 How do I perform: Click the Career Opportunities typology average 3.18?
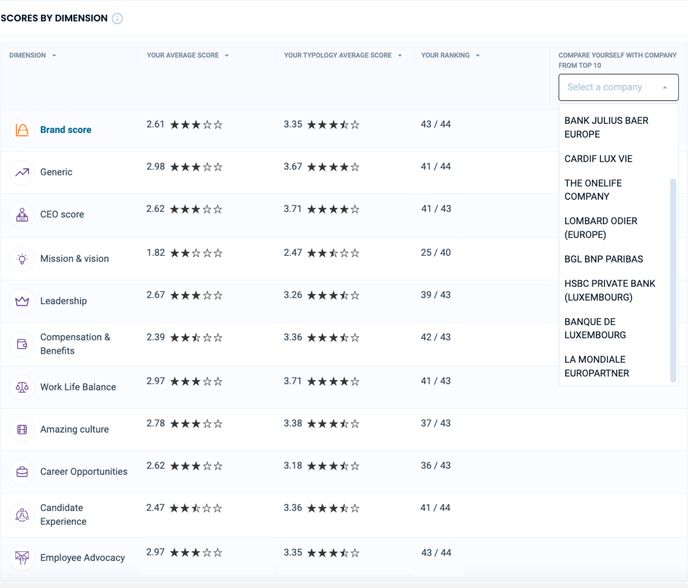tap(293, 466)
